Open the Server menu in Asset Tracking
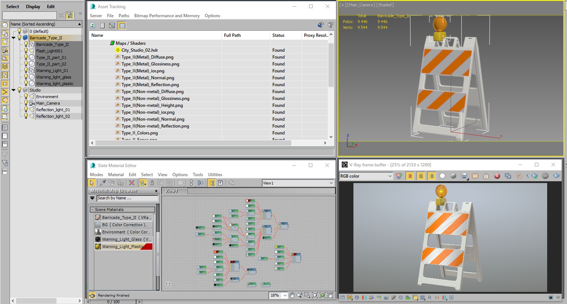The image size is (567, 304). pyautogui.click(x=96, y=16)
